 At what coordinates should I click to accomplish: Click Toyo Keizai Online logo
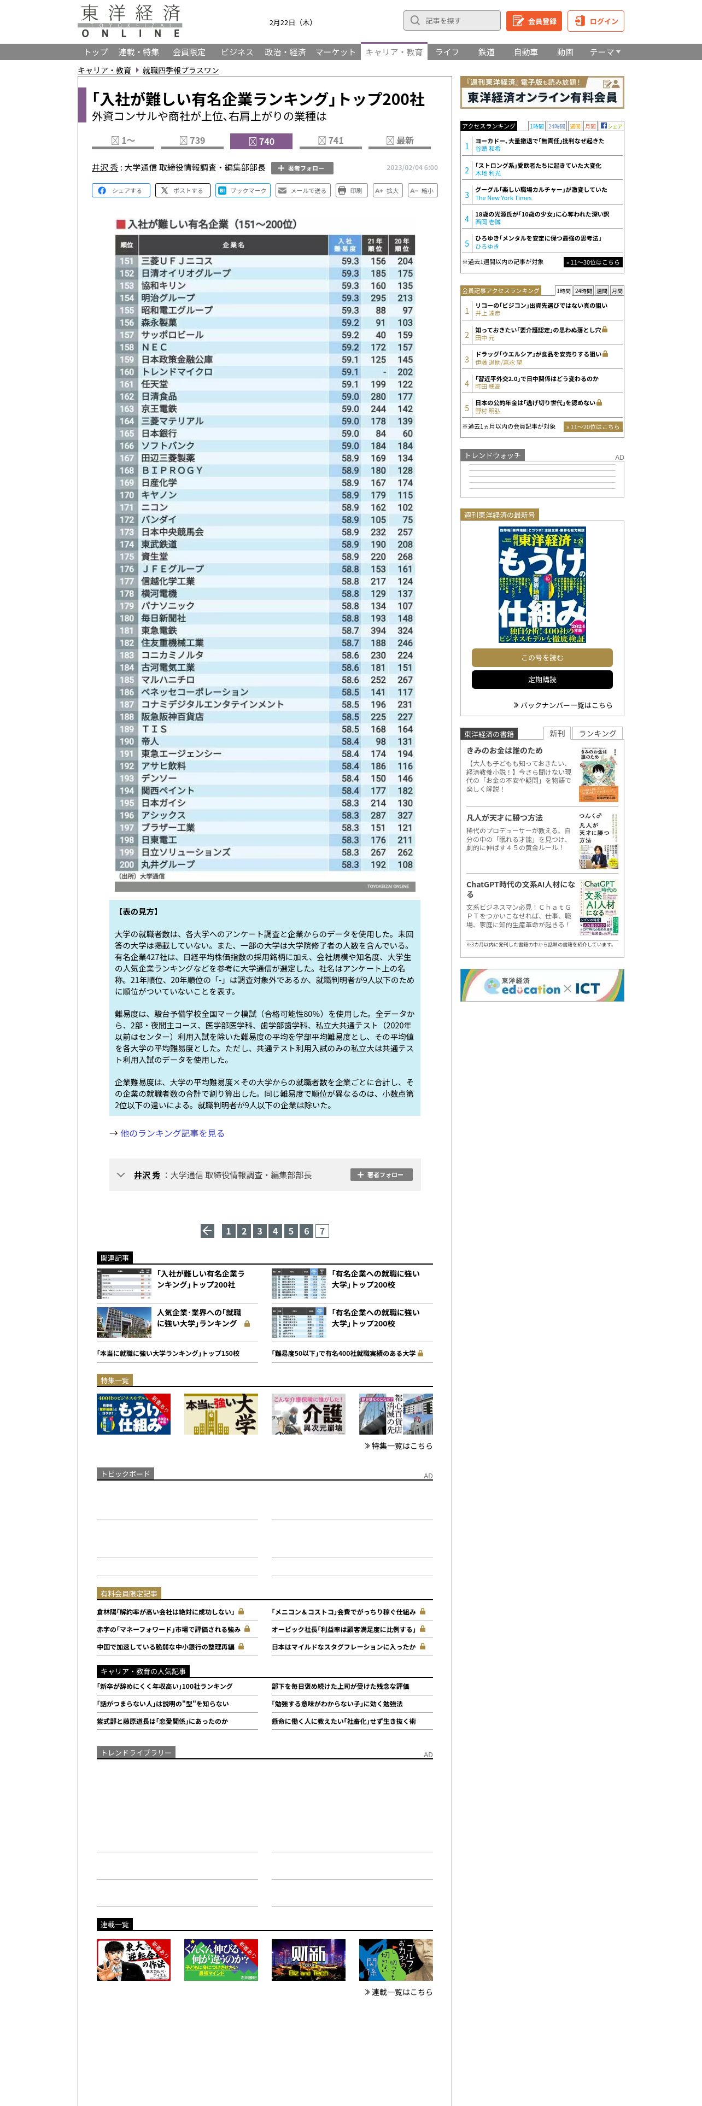130,21
